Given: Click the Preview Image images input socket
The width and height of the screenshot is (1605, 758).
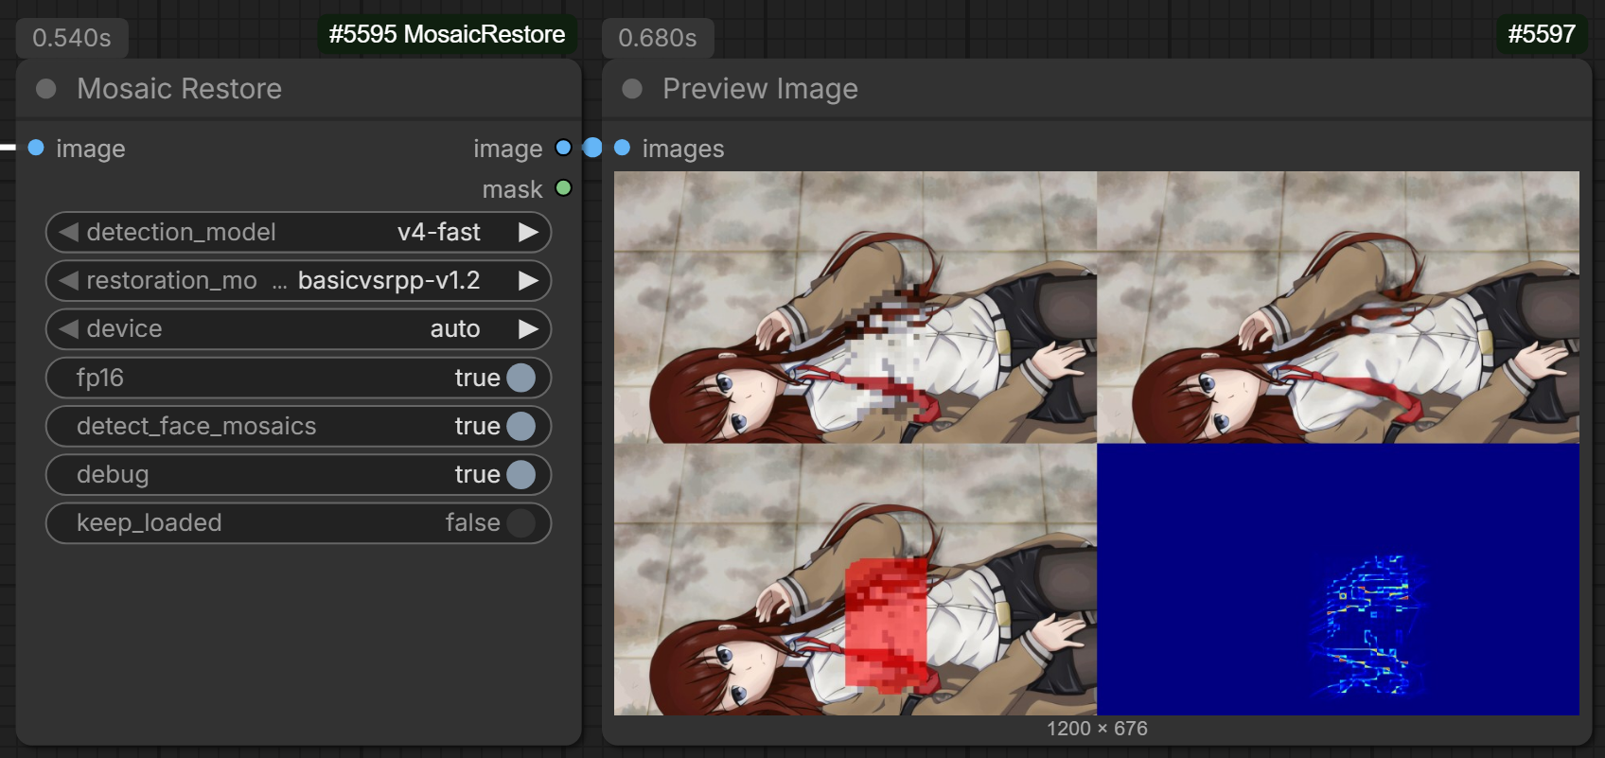Looking at the screenshot, I should coord(622,148).
